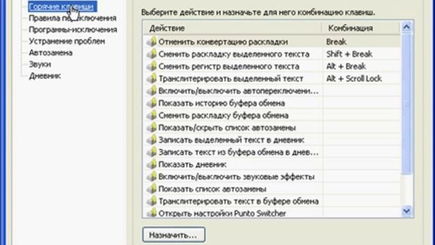Click icon beside Транслитерировать выделенный текст

point(152,79)
